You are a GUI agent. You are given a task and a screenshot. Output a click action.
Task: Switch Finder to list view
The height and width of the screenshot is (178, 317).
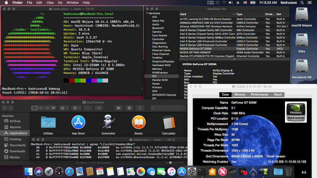[41, 108]
